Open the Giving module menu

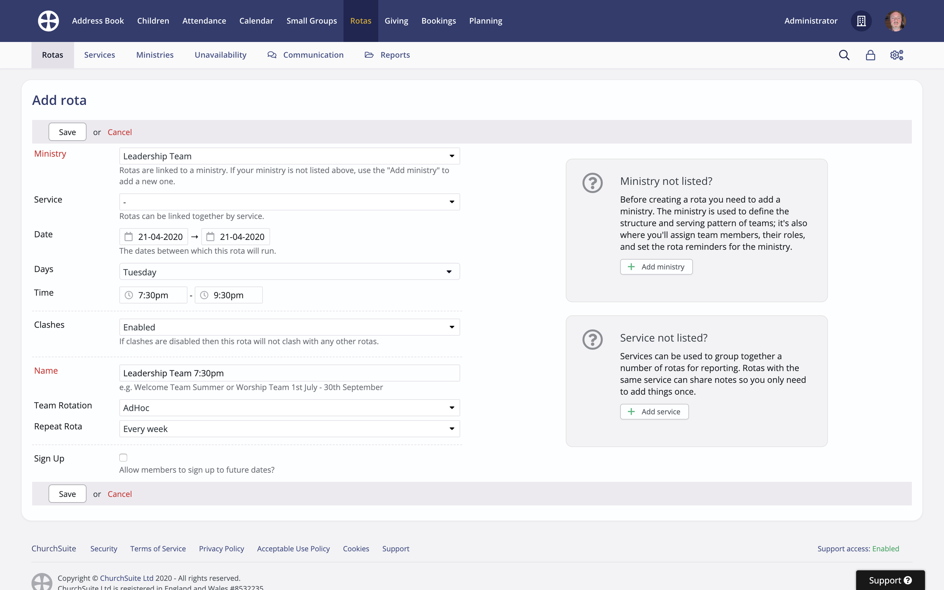[396, 21]
